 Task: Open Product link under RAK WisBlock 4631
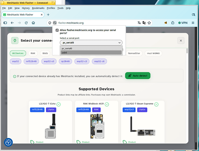pos(86,142)
